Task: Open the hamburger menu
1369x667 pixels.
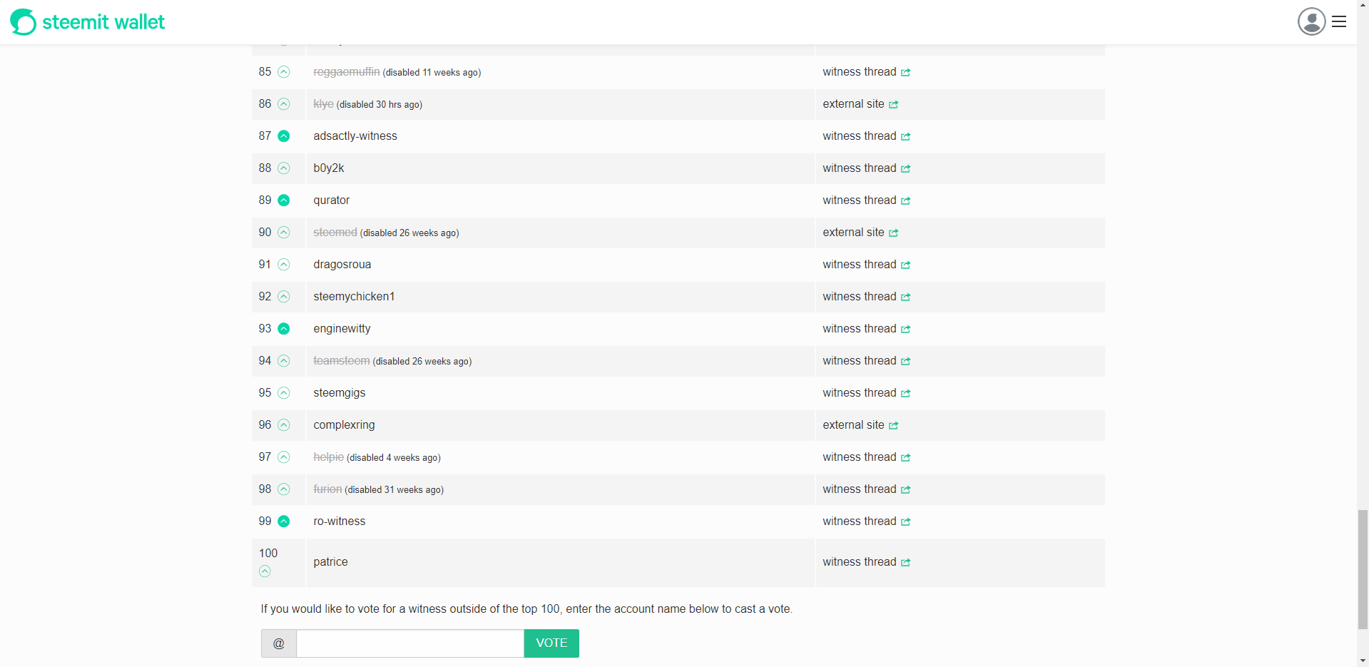Action: pos(1339,21)
